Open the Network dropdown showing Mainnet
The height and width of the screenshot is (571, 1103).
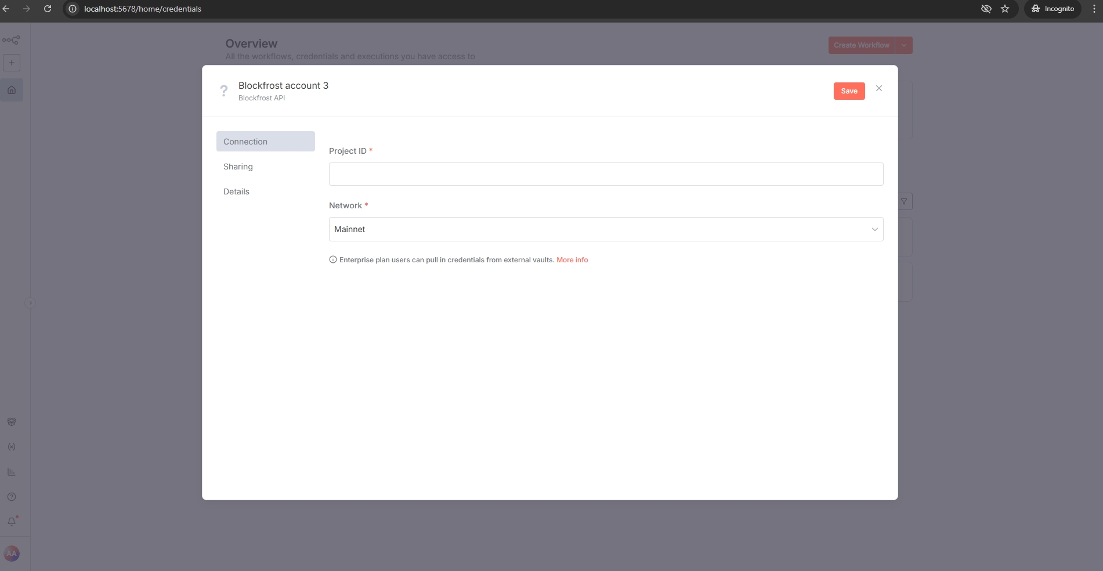pyautogui.click(x=606, y=229)
